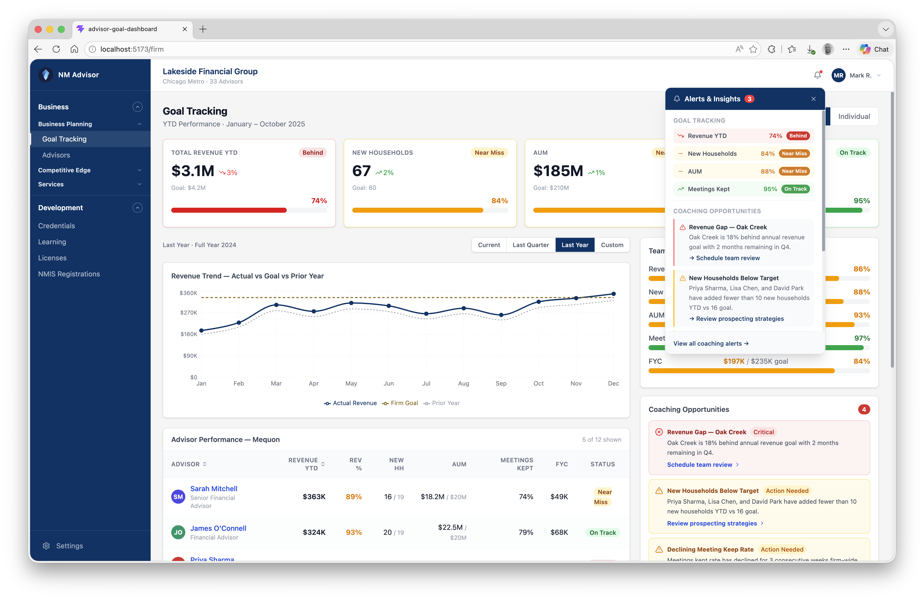The height and width of the screenshot is (600, 924).
Task: Click the browser refresh icon
Action: coord(56,49)
